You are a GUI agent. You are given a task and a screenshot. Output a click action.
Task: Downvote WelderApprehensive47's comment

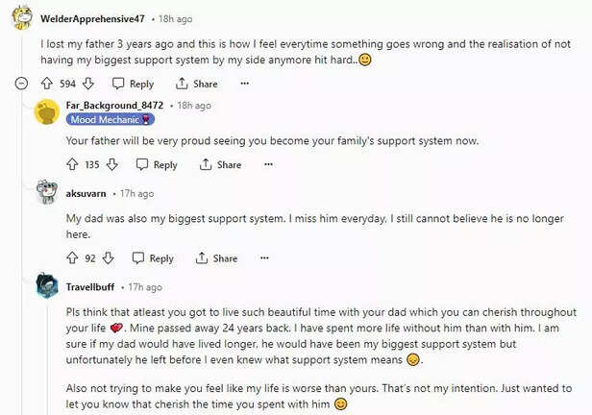(87, 84)
